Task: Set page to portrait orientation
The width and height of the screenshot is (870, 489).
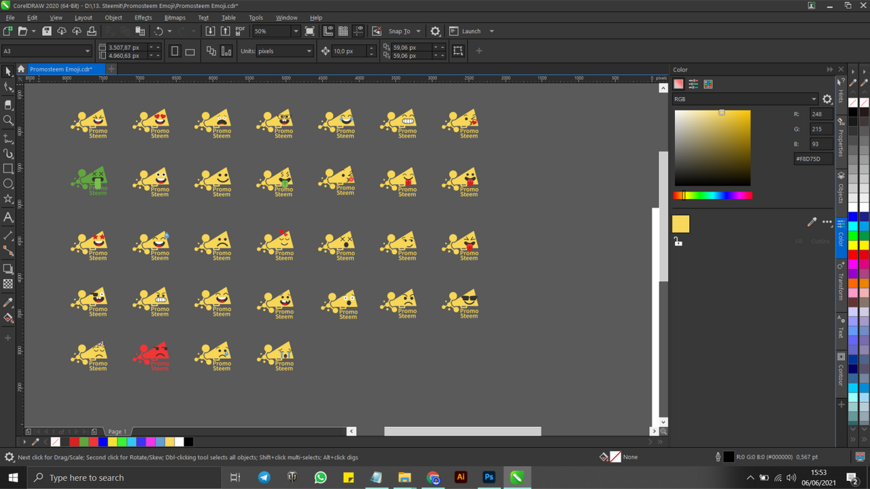Action: 175,51
